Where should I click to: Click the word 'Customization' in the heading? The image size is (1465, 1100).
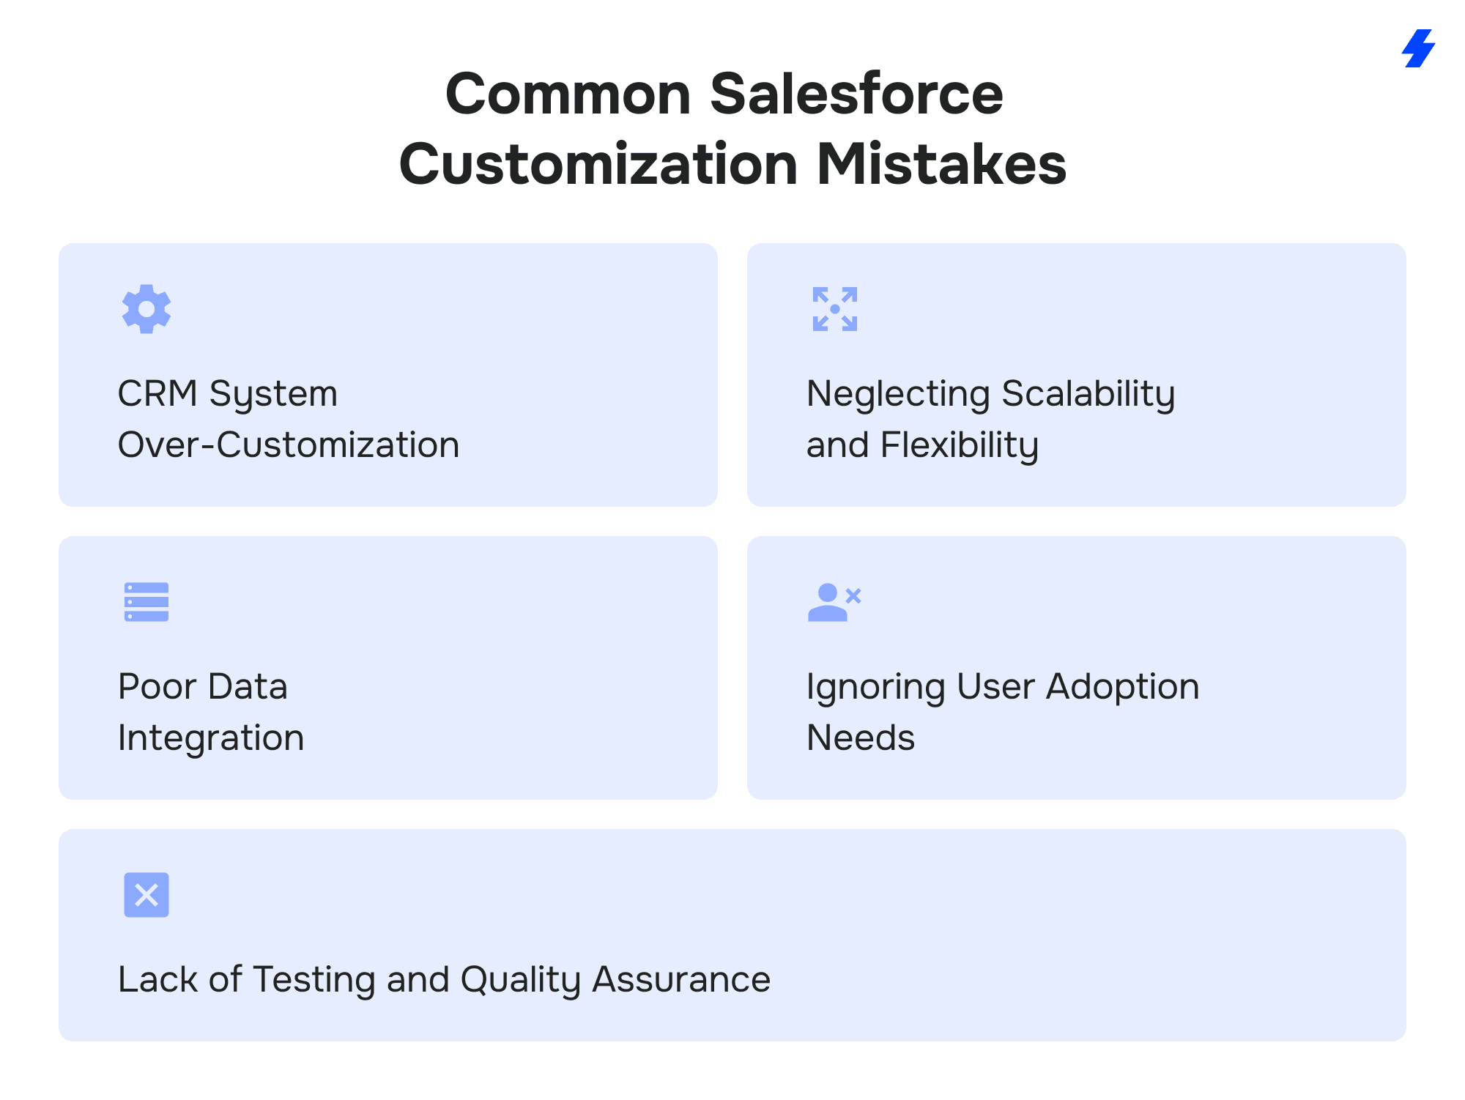(x=598, y=164)
